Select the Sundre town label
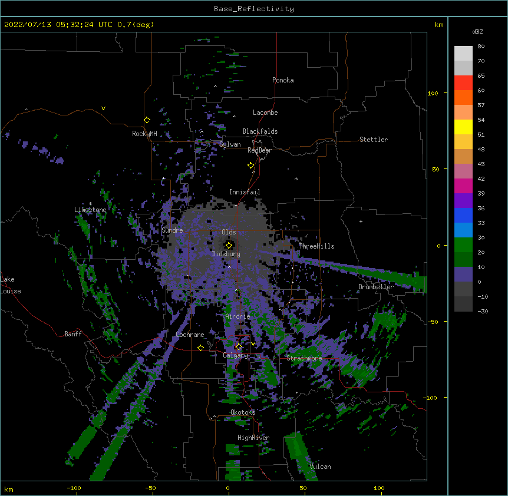The width and height of the screenshot is (508, 496). 172,230
